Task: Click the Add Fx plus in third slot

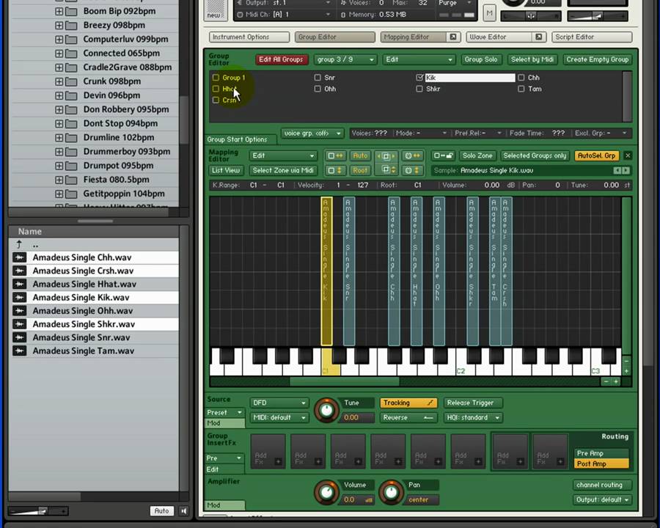Action: pos(358,462)
